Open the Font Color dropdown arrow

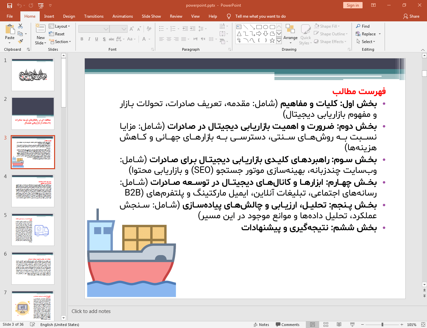pos(149,39)
